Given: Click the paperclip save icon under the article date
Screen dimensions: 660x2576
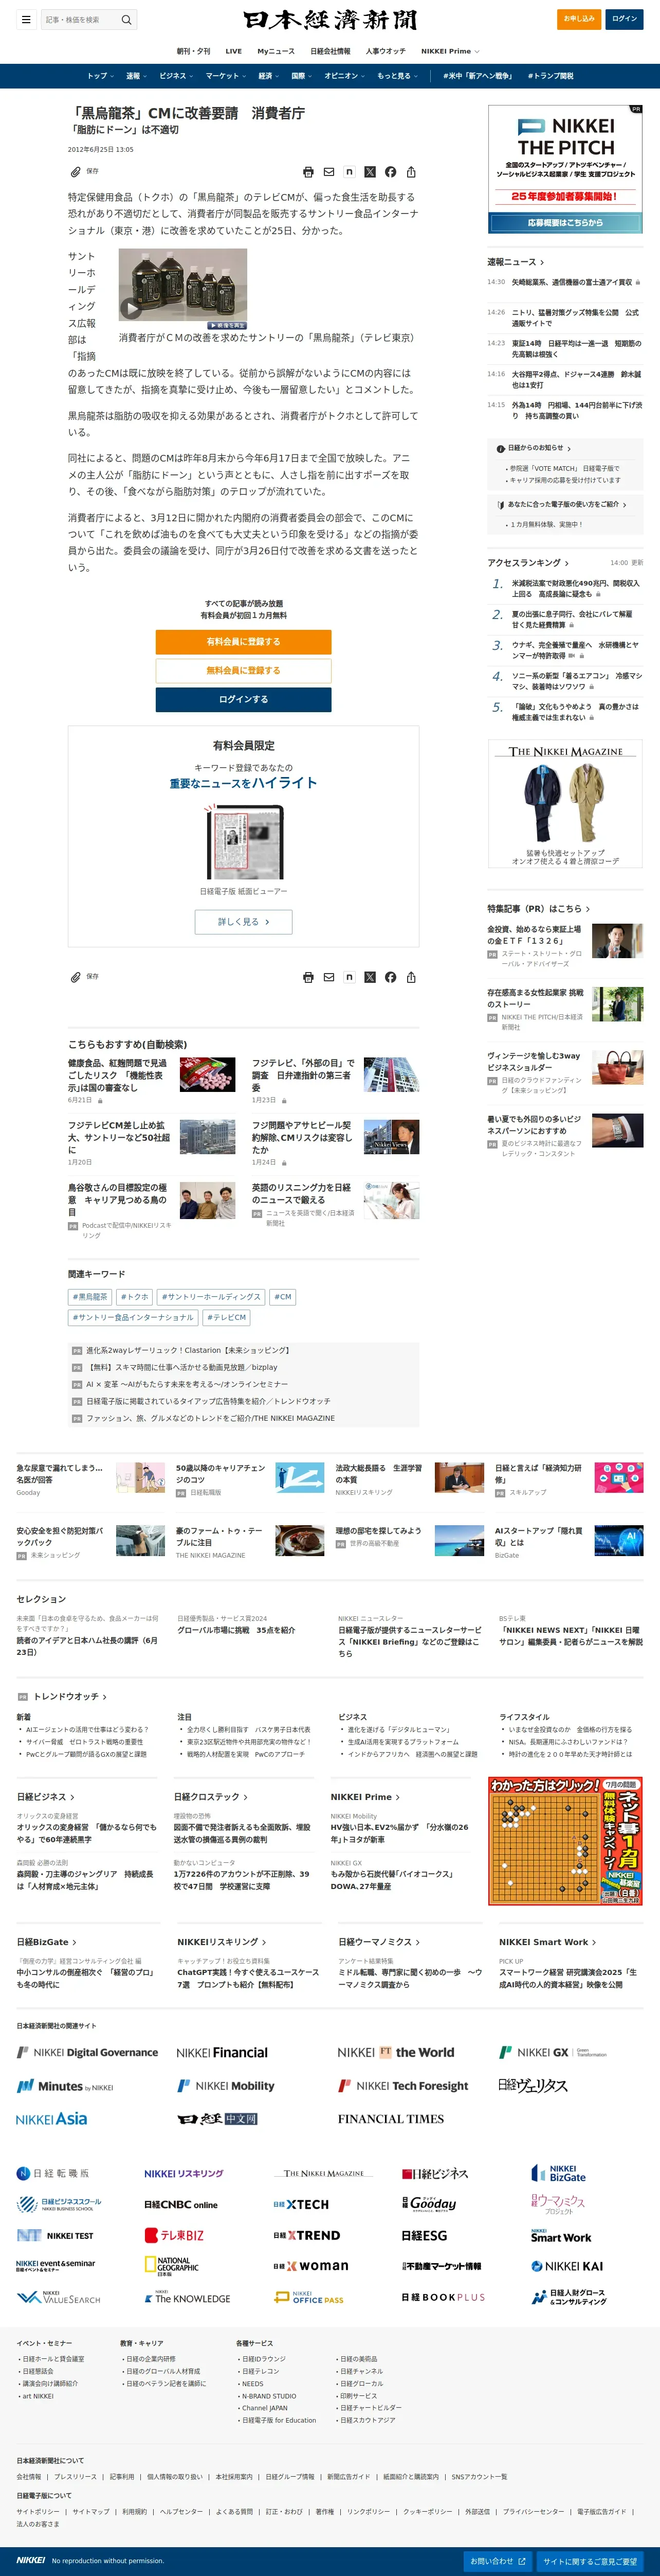Looking at the screenshot, I should click(76, 171).
